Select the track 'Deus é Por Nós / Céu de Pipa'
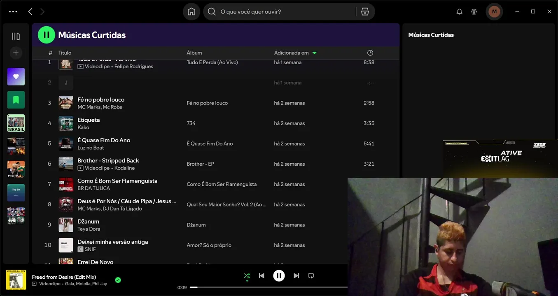Viewport: 558px width, 296px height. (127, 201)
